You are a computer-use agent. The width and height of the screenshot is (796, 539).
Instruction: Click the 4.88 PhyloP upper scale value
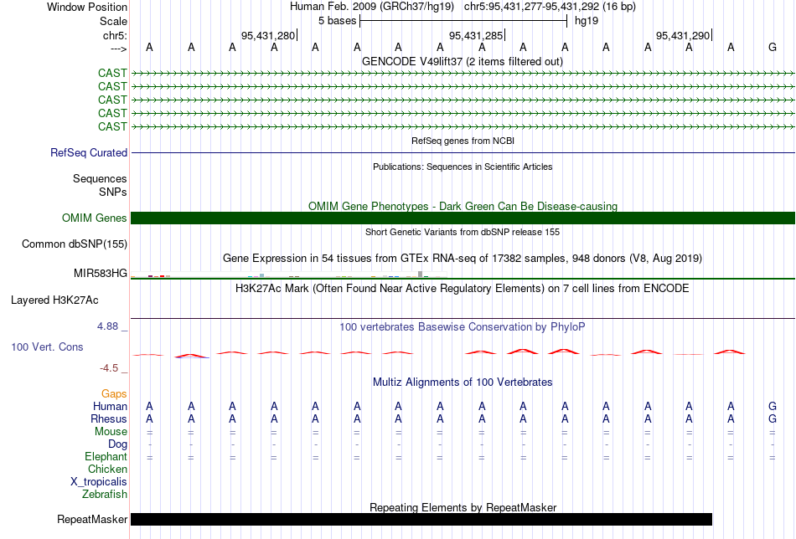pyautogui.click(x=107, y=326)
